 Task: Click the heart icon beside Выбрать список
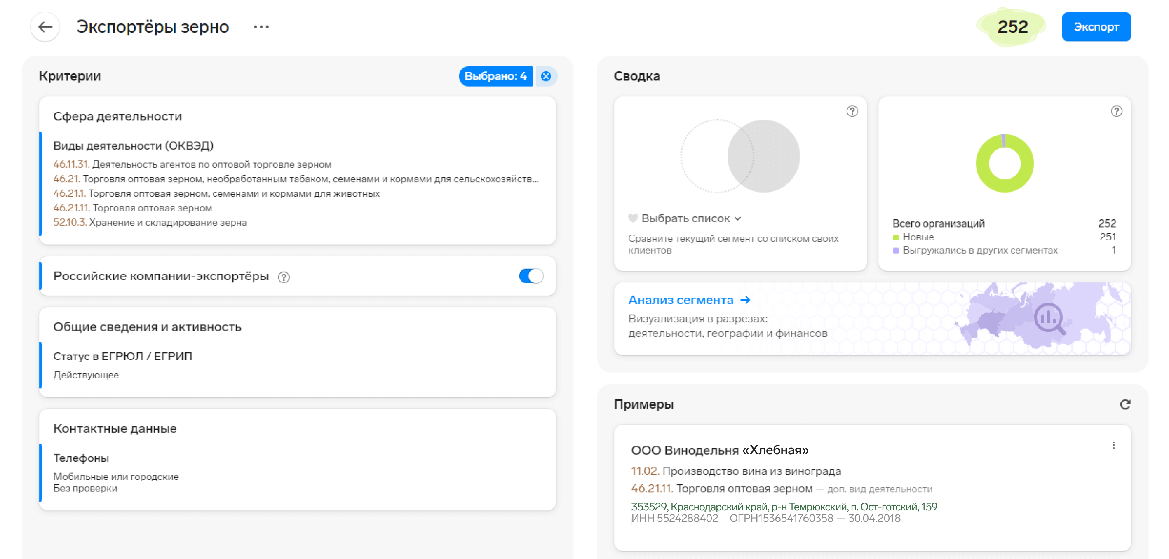coord(633,219)
